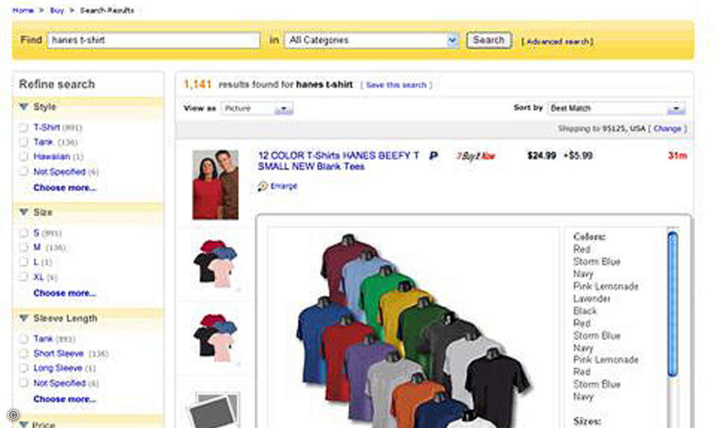
Task: Check the Sleeve Length Not Specified checkbox
Action: pyautogui.click(x=24, y=383)
